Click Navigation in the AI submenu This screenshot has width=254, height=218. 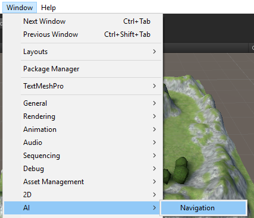pyautogui.click(x=203, y=208)
